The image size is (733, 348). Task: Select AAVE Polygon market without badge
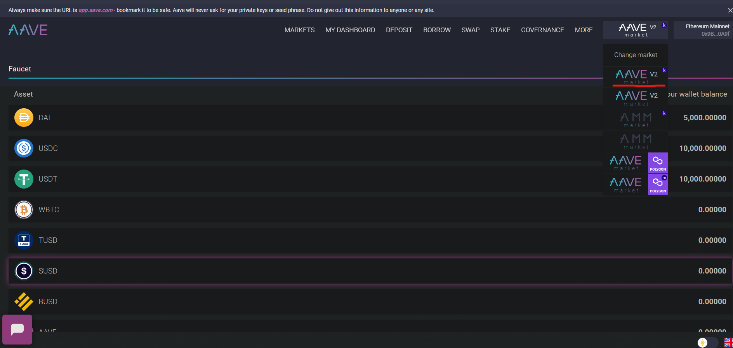click(x=636, y=163)
